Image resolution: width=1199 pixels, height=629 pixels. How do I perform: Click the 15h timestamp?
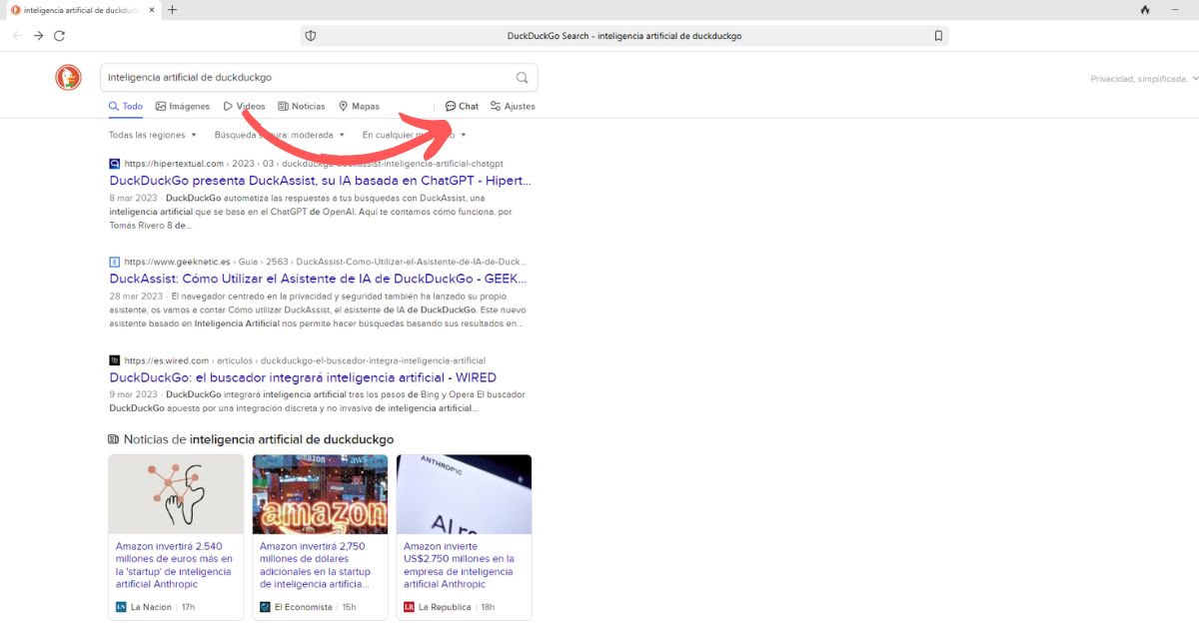(349, 607)
